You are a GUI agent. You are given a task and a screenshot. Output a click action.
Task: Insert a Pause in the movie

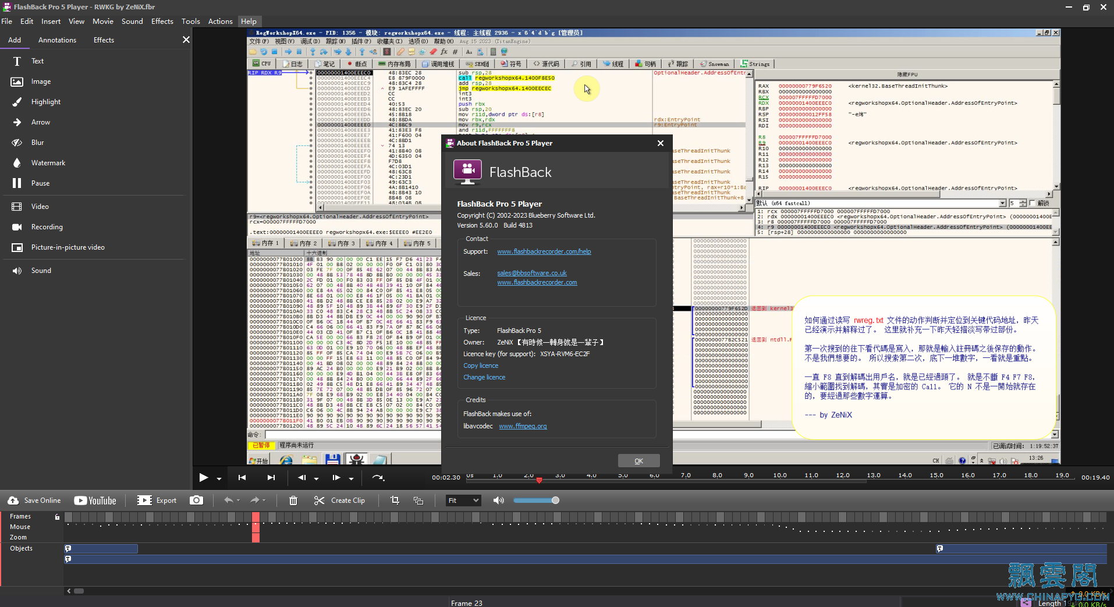[31, 183]
